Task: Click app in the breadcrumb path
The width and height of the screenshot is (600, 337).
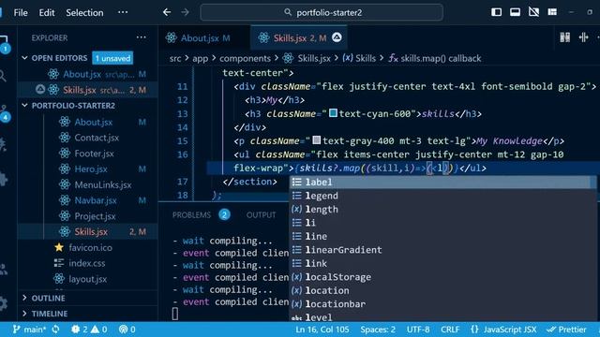Action: 200,58
